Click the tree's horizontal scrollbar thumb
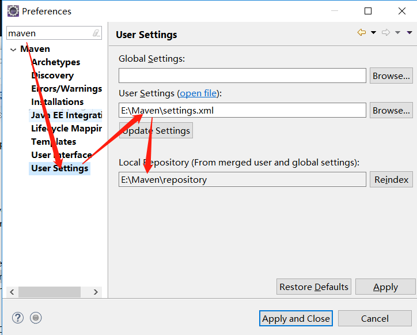Image resolution: width=417 pixels, height=335 pixels. coord(50,292)
